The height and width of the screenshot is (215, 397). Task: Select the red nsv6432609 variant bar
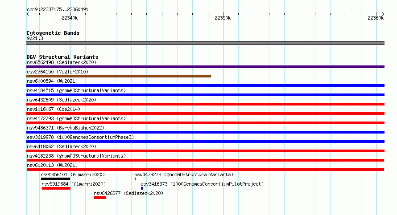pyautogui.click(x=205, y=104)
